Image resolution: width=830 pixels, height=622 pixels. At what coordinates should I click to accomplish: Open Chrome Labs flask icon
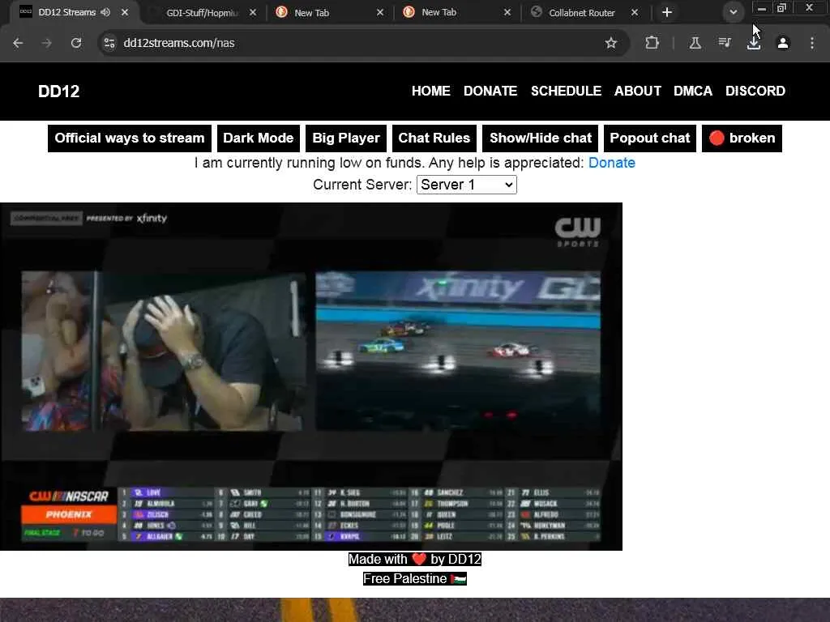(x=695, y=43)
